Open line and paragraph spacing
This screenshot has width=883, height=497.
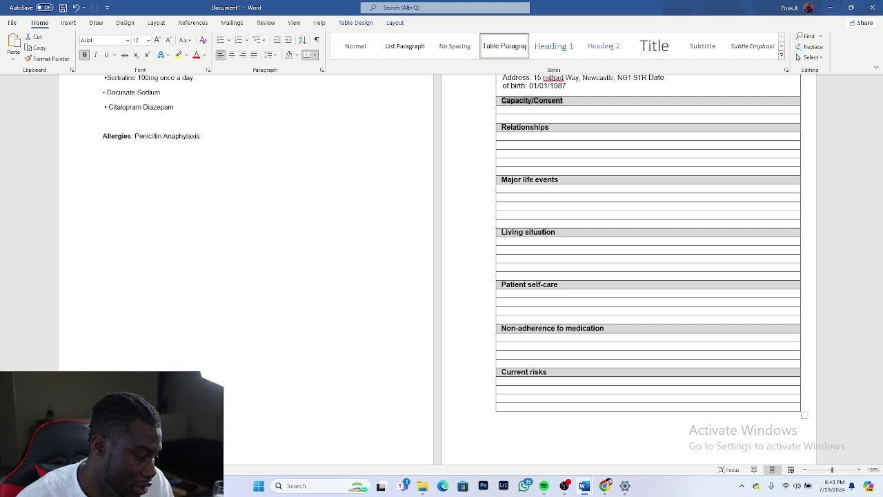tap(270, 55)
